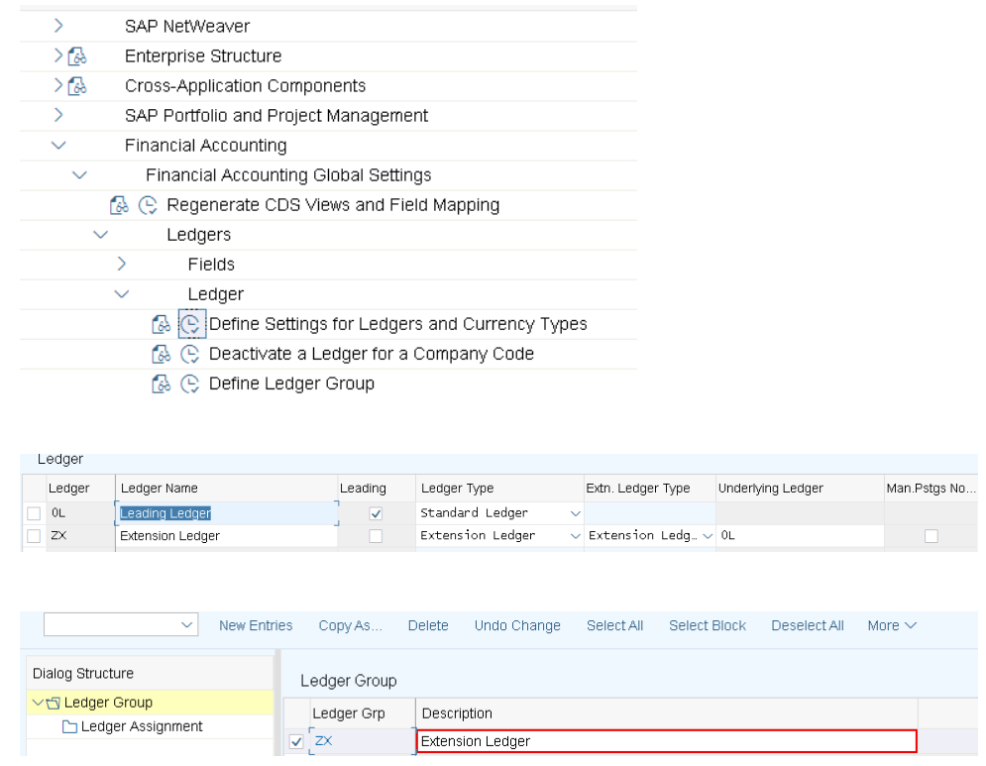Click New Entries in toolbar
This screenshot has width=986, height=766.
pyautogui.click(x=256, y=625)
